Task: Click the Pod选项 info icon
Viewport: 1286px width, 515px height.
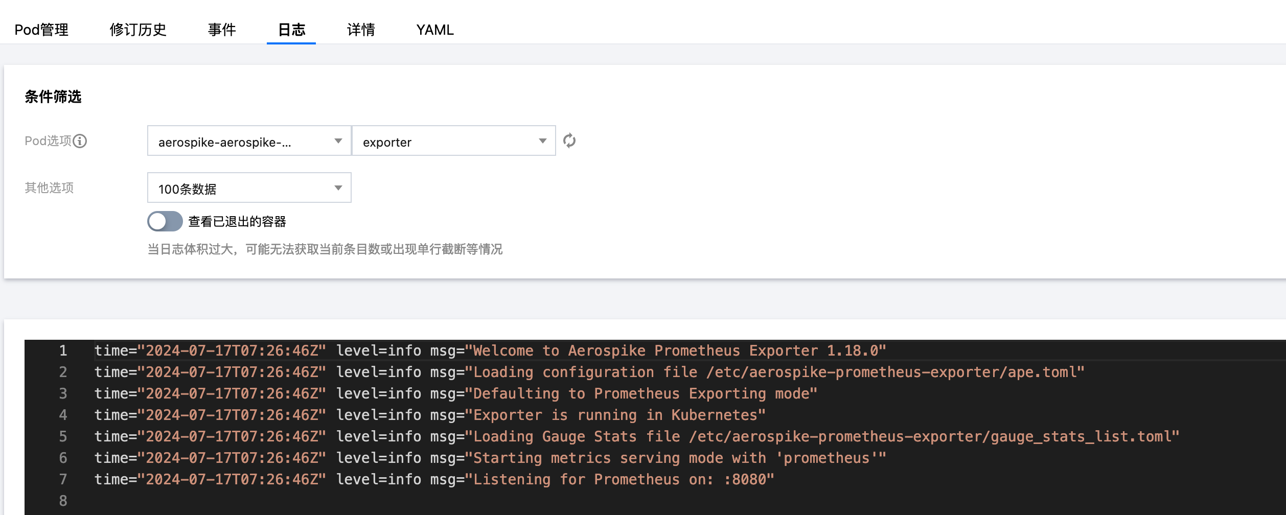Action: (x=80, y=141)
